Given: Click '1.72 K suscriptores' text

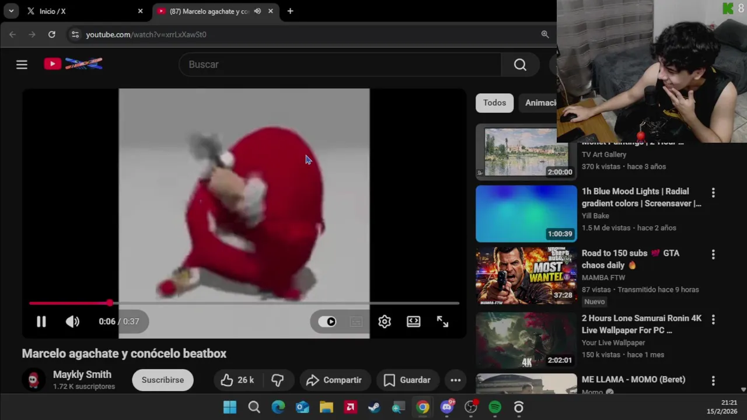Looking at the screenshot, I should tap(84, 387).
